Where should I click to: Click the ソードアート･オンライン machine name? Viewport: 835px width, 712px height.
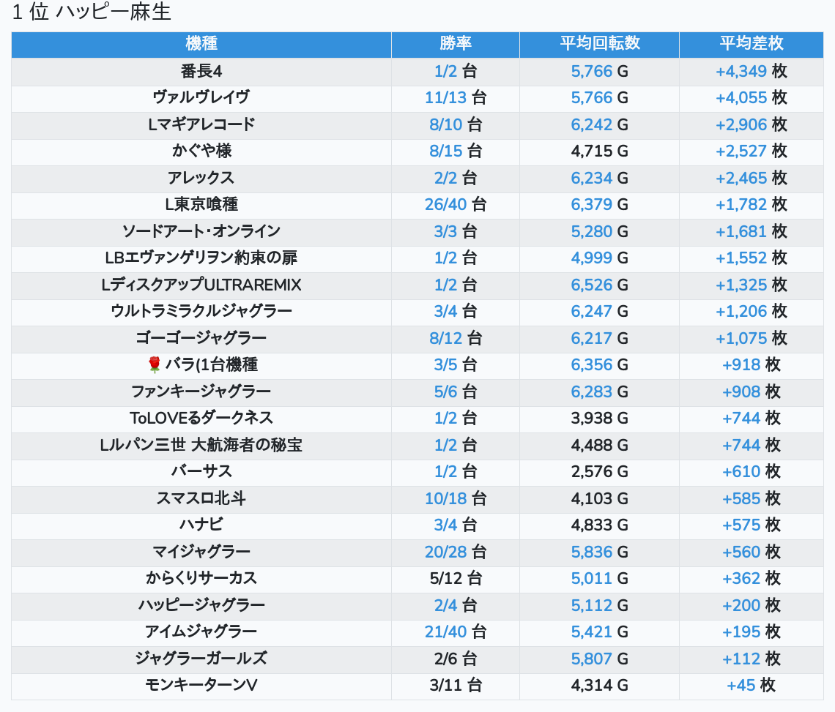201,231
